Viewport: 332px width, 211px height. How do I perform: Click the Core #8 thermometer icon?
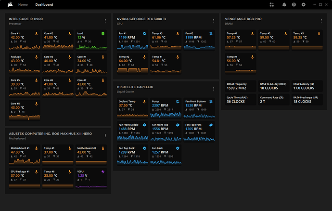pyautogui.click(x=37, y=104)
